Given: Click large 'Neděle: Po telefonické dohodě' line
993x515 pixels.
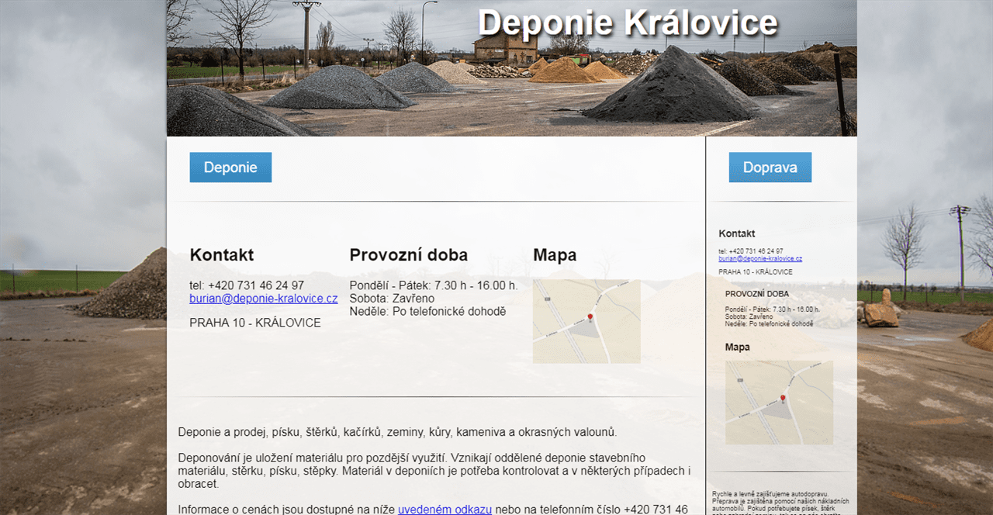Looking at the screenshot, I should (x=427, y=311).
